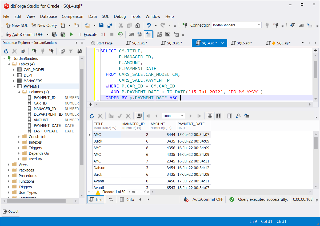Click the Cut scissors icon
The image size is (320, 226).
[x=121, y=25]
